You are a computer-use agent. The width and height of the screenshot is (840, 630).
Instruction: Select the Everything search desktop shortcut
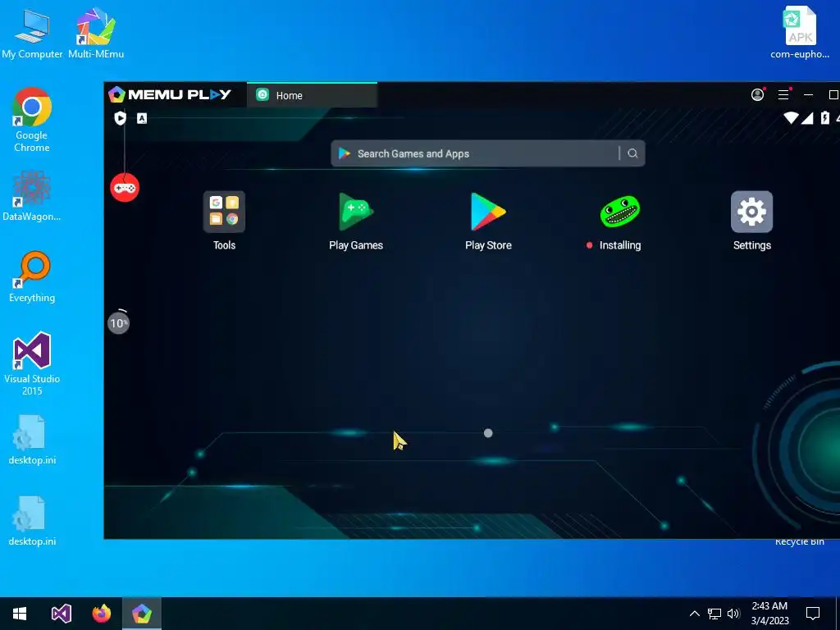click(x=32, y=277)
